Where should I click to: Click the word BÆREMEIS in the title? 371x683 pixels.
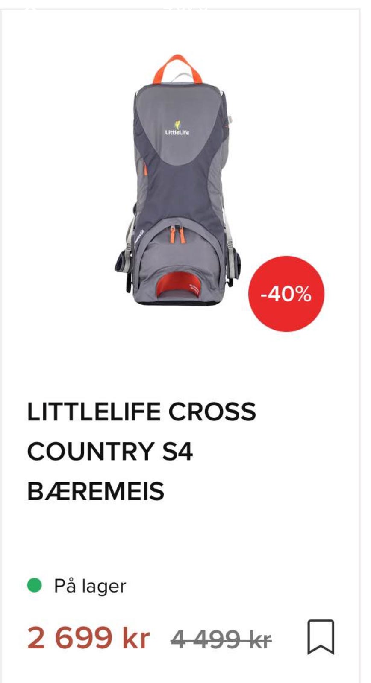coord(96,491)
